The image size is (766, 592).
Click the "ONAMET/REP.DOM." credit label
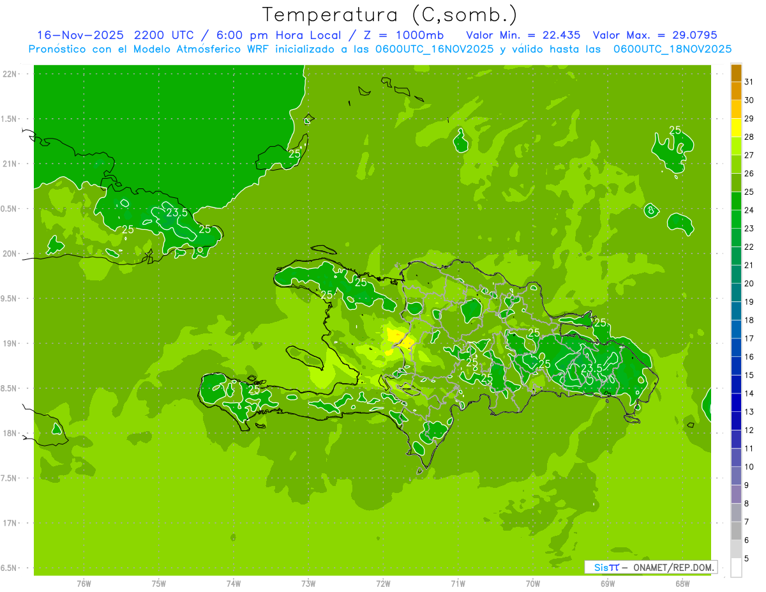673,567
